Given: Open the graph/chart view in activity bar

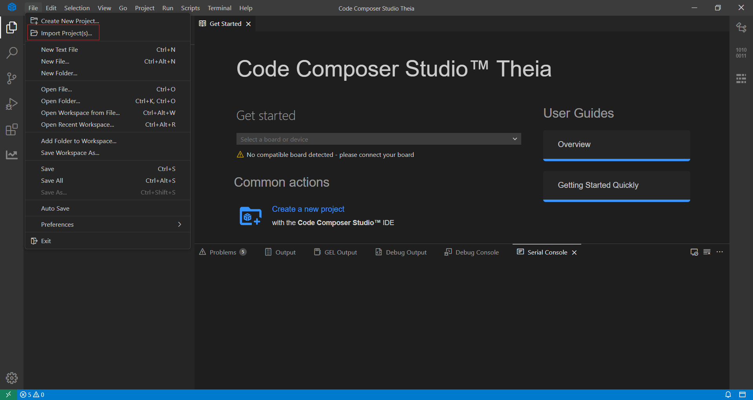Looking at the screenshot, I should pyautogui.click(x=12, y=155).
